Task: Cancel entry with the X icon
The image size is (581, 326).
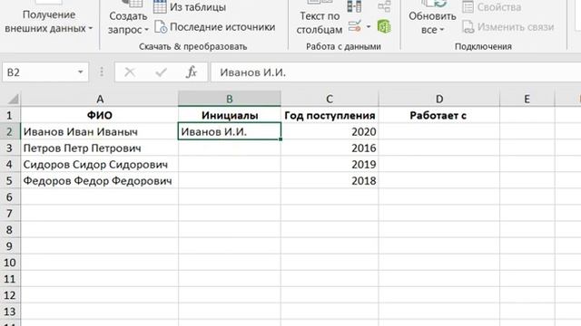Action: point(130,72)
